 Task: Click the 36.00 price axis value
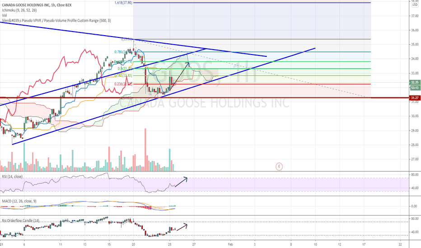tap(415, 30)
